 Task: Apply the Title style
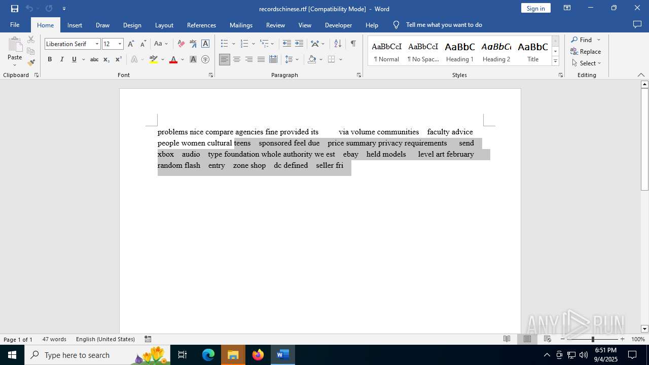coord(533,51)
